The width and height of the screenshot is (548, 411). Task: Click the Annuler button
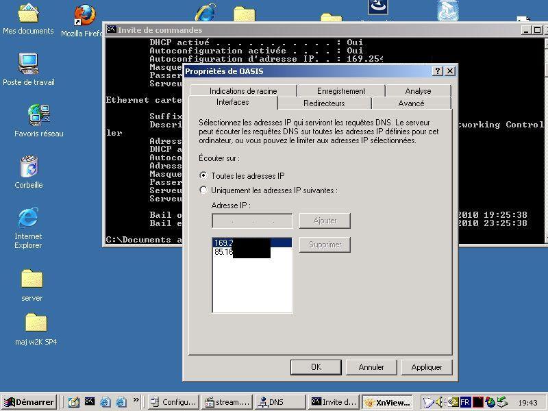(x=371, y=367)
